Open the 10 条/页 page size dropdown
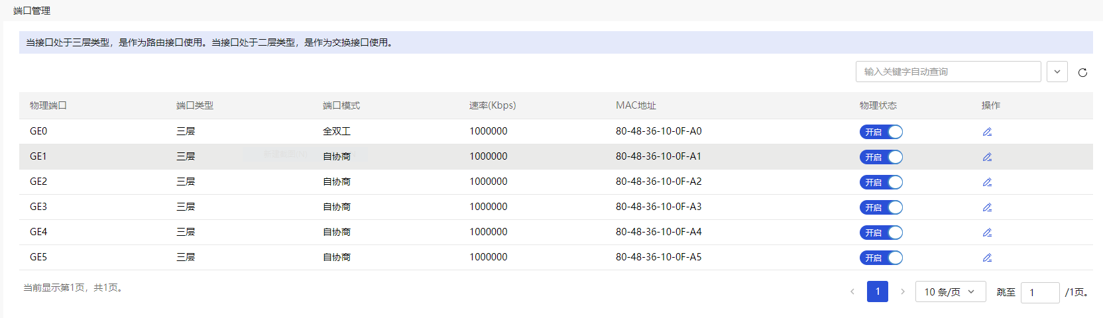This screenshot has height=318, width=1103. pos(950,291)
